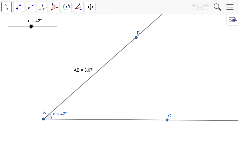Click the Undo arrow
This screenshot has height=165, width=239.
(x=195, y=7)
